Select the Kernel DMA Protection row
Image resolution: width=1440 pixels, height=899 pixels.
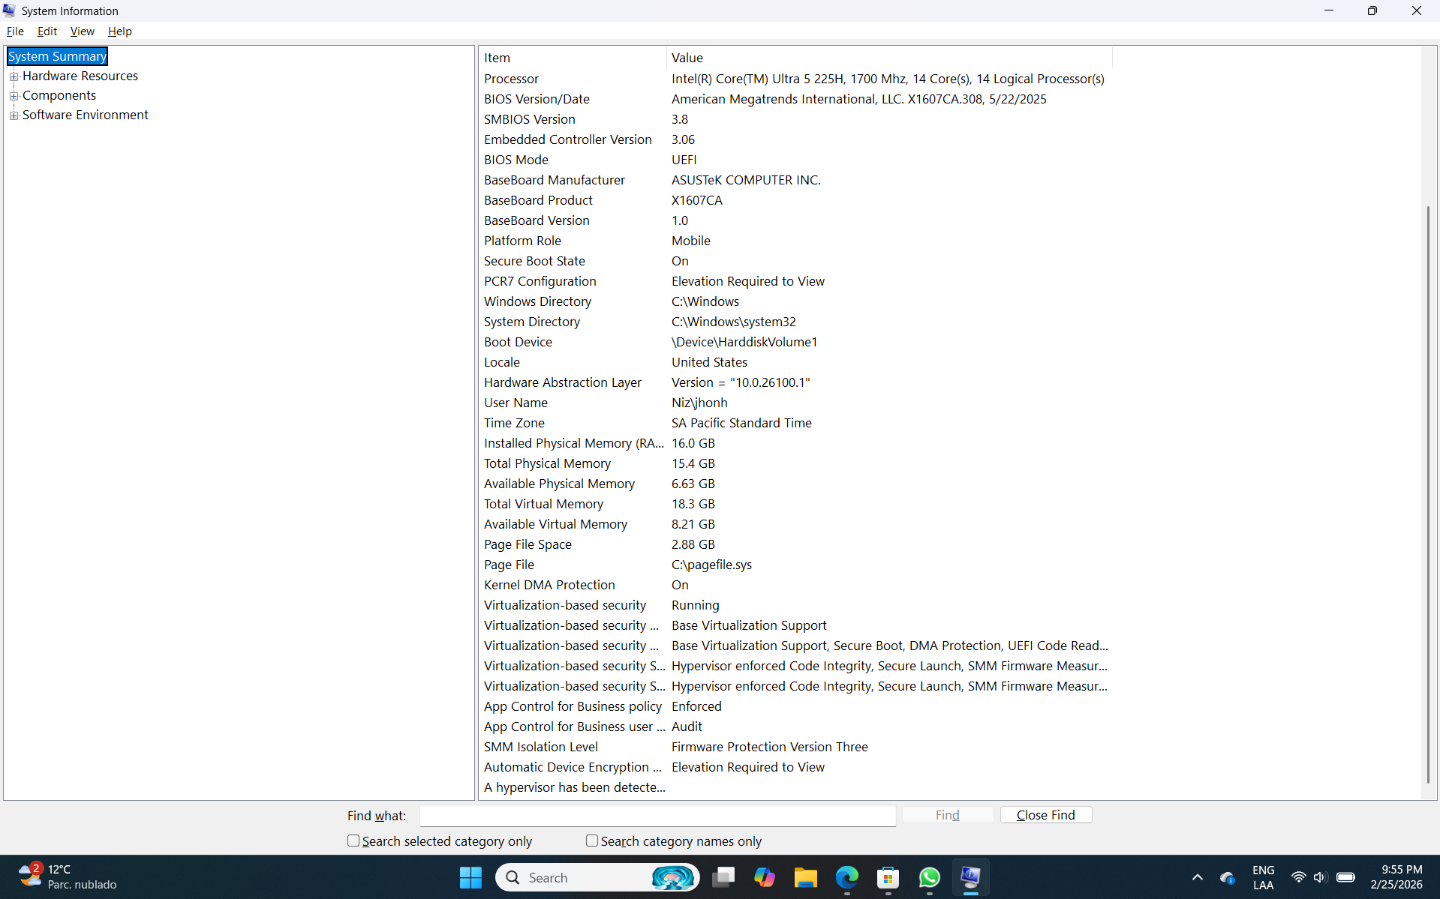coord(795,585)
